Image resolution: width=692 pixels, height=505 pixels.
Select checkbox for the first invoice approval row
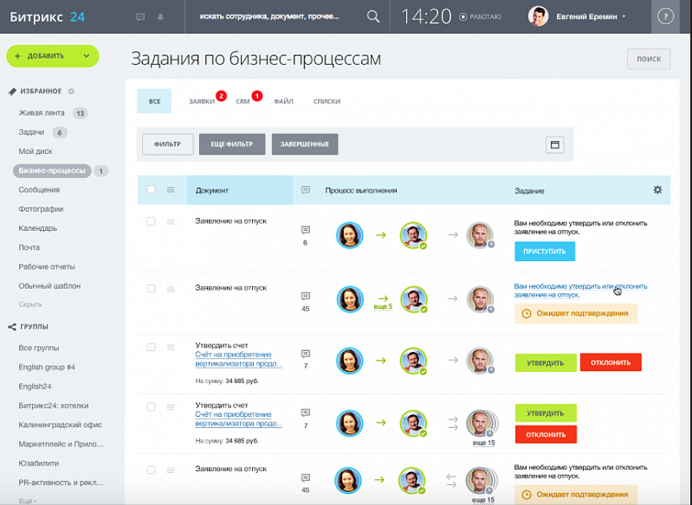click(x=151, y=347)
